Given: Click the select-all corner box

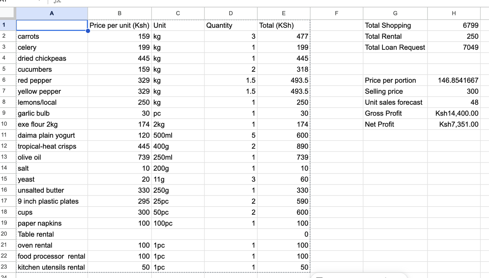Looking at the screenshot, I should pos(8,13).
